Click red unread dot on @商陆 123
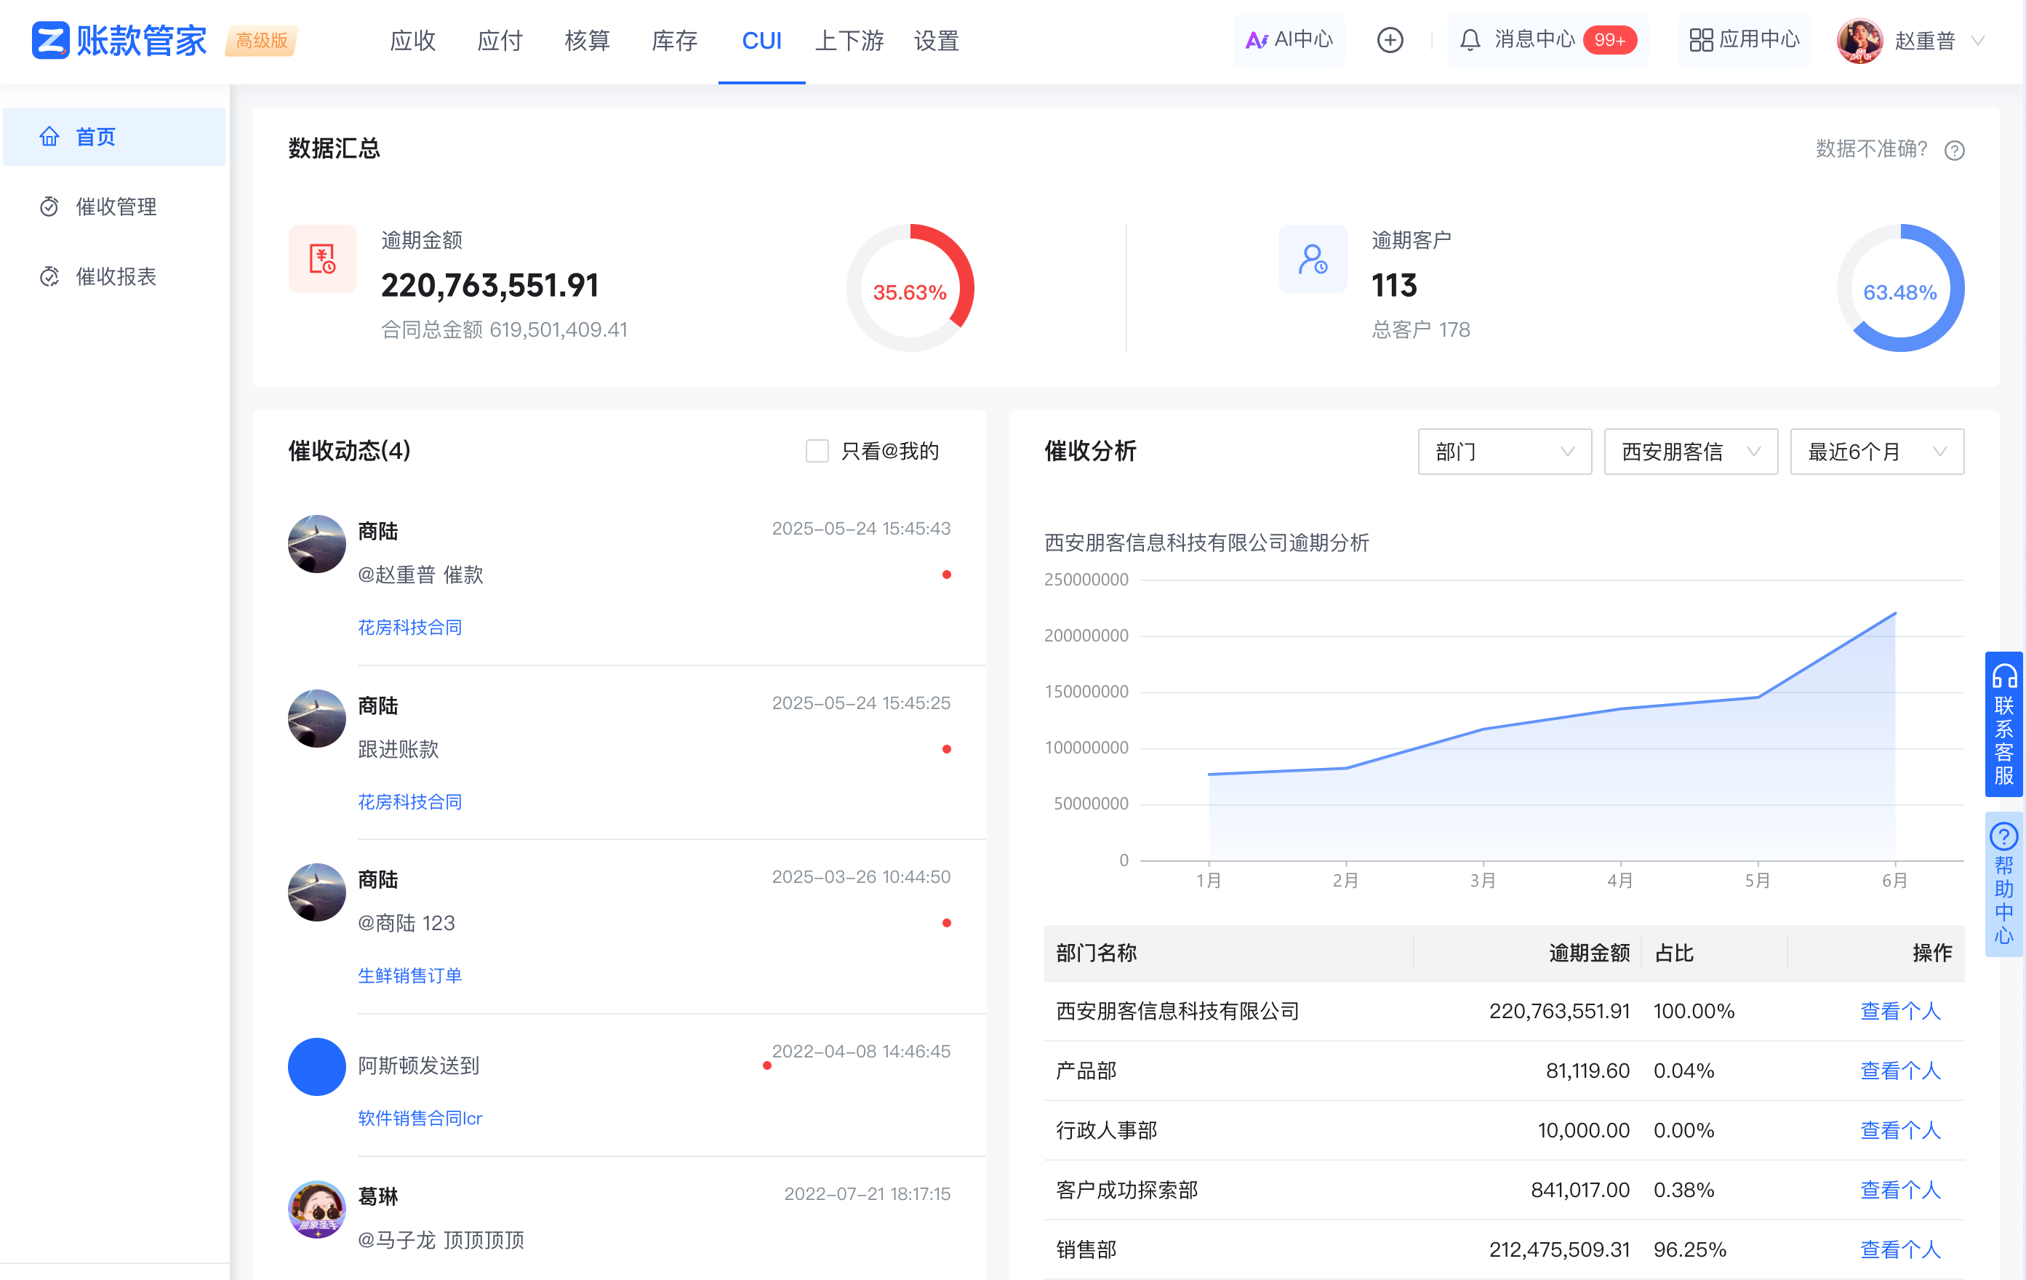The height and width of the screenshot is (1280, 2026). [x=947, y=923]
